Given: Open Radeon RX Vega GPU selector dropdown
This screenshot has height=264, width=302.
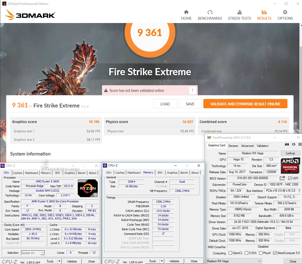Looking at the screenshot, I should click(x=234, y=261).
